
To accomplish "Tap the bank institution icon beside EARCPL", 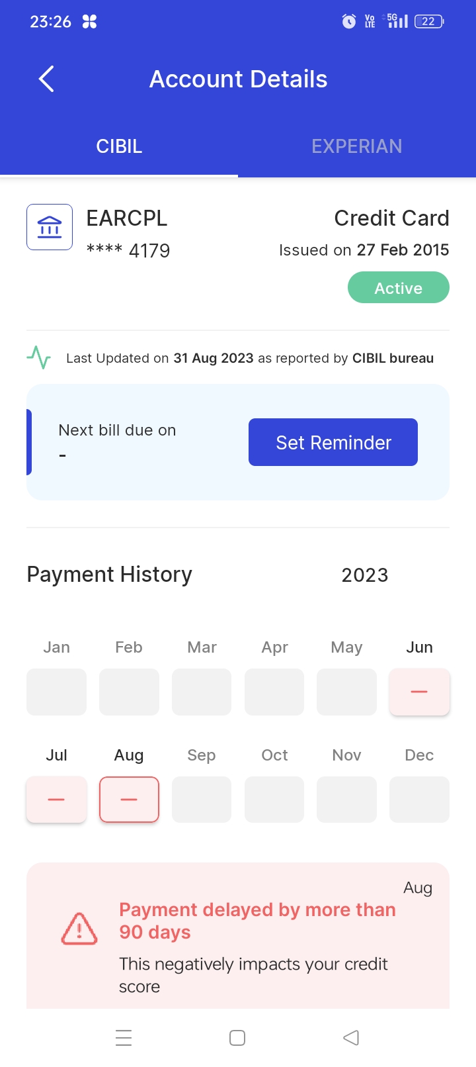I will pyautogui.click(x=50, y=227).
